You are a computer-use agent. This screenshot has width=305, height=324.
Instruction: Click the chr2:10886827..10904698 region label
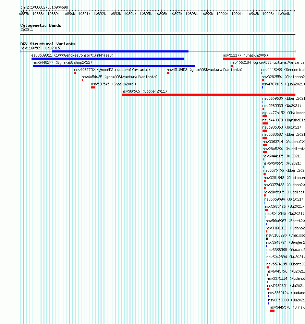44,7
